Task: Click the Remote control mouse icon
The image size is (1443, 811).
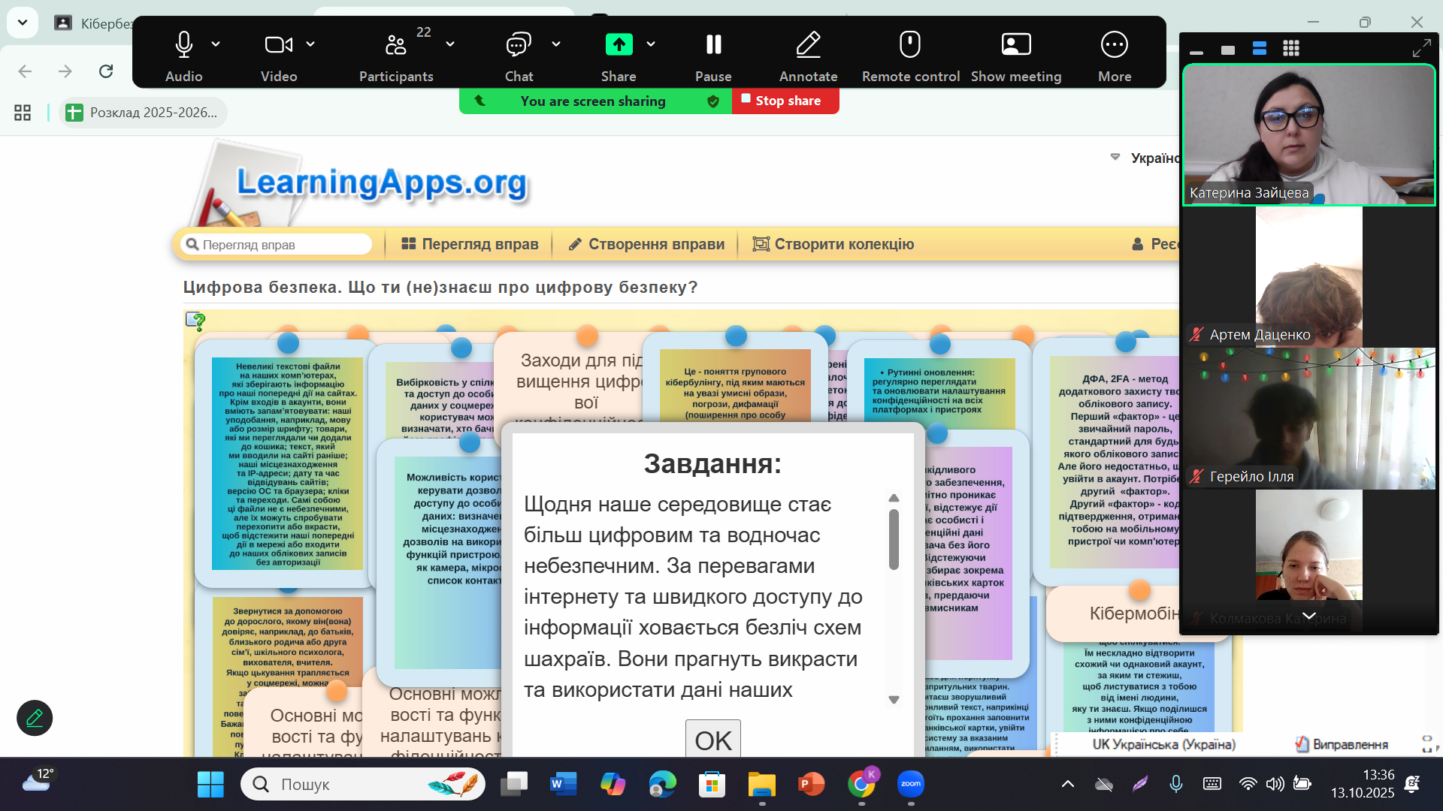Action: (x=909, y=45)
